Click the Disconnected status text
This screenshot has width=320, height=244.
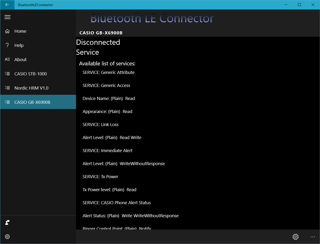pyautogui.click(x=98, y=42)
